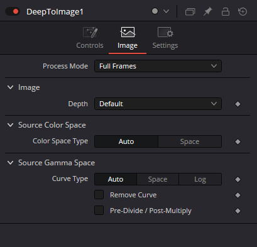The width and height of the screenshot is (257, 247).
Task: Toggle the DeepToImage1 node enable switch
Action: tap(13, 11)
